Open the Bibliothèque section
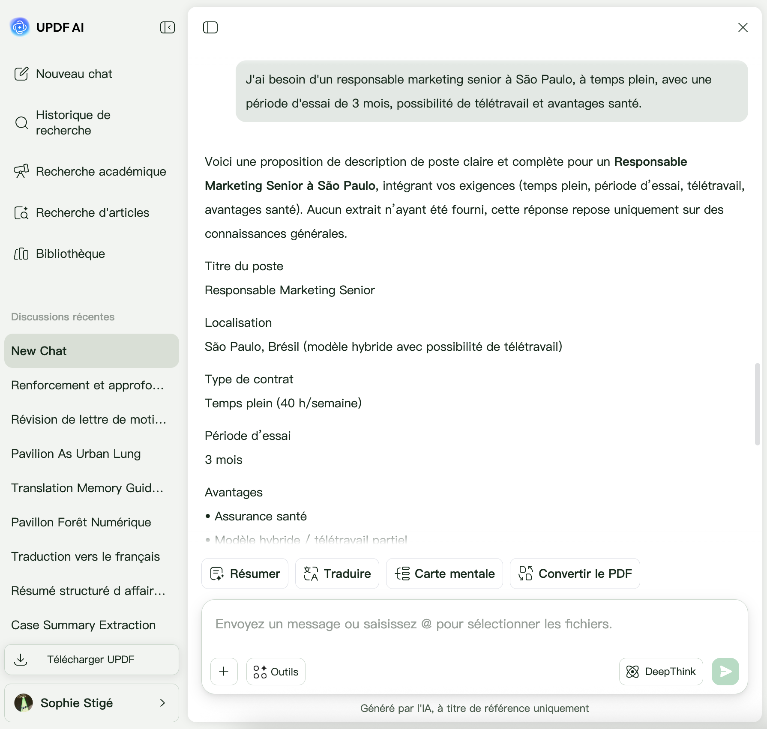 tap(60, 254)
